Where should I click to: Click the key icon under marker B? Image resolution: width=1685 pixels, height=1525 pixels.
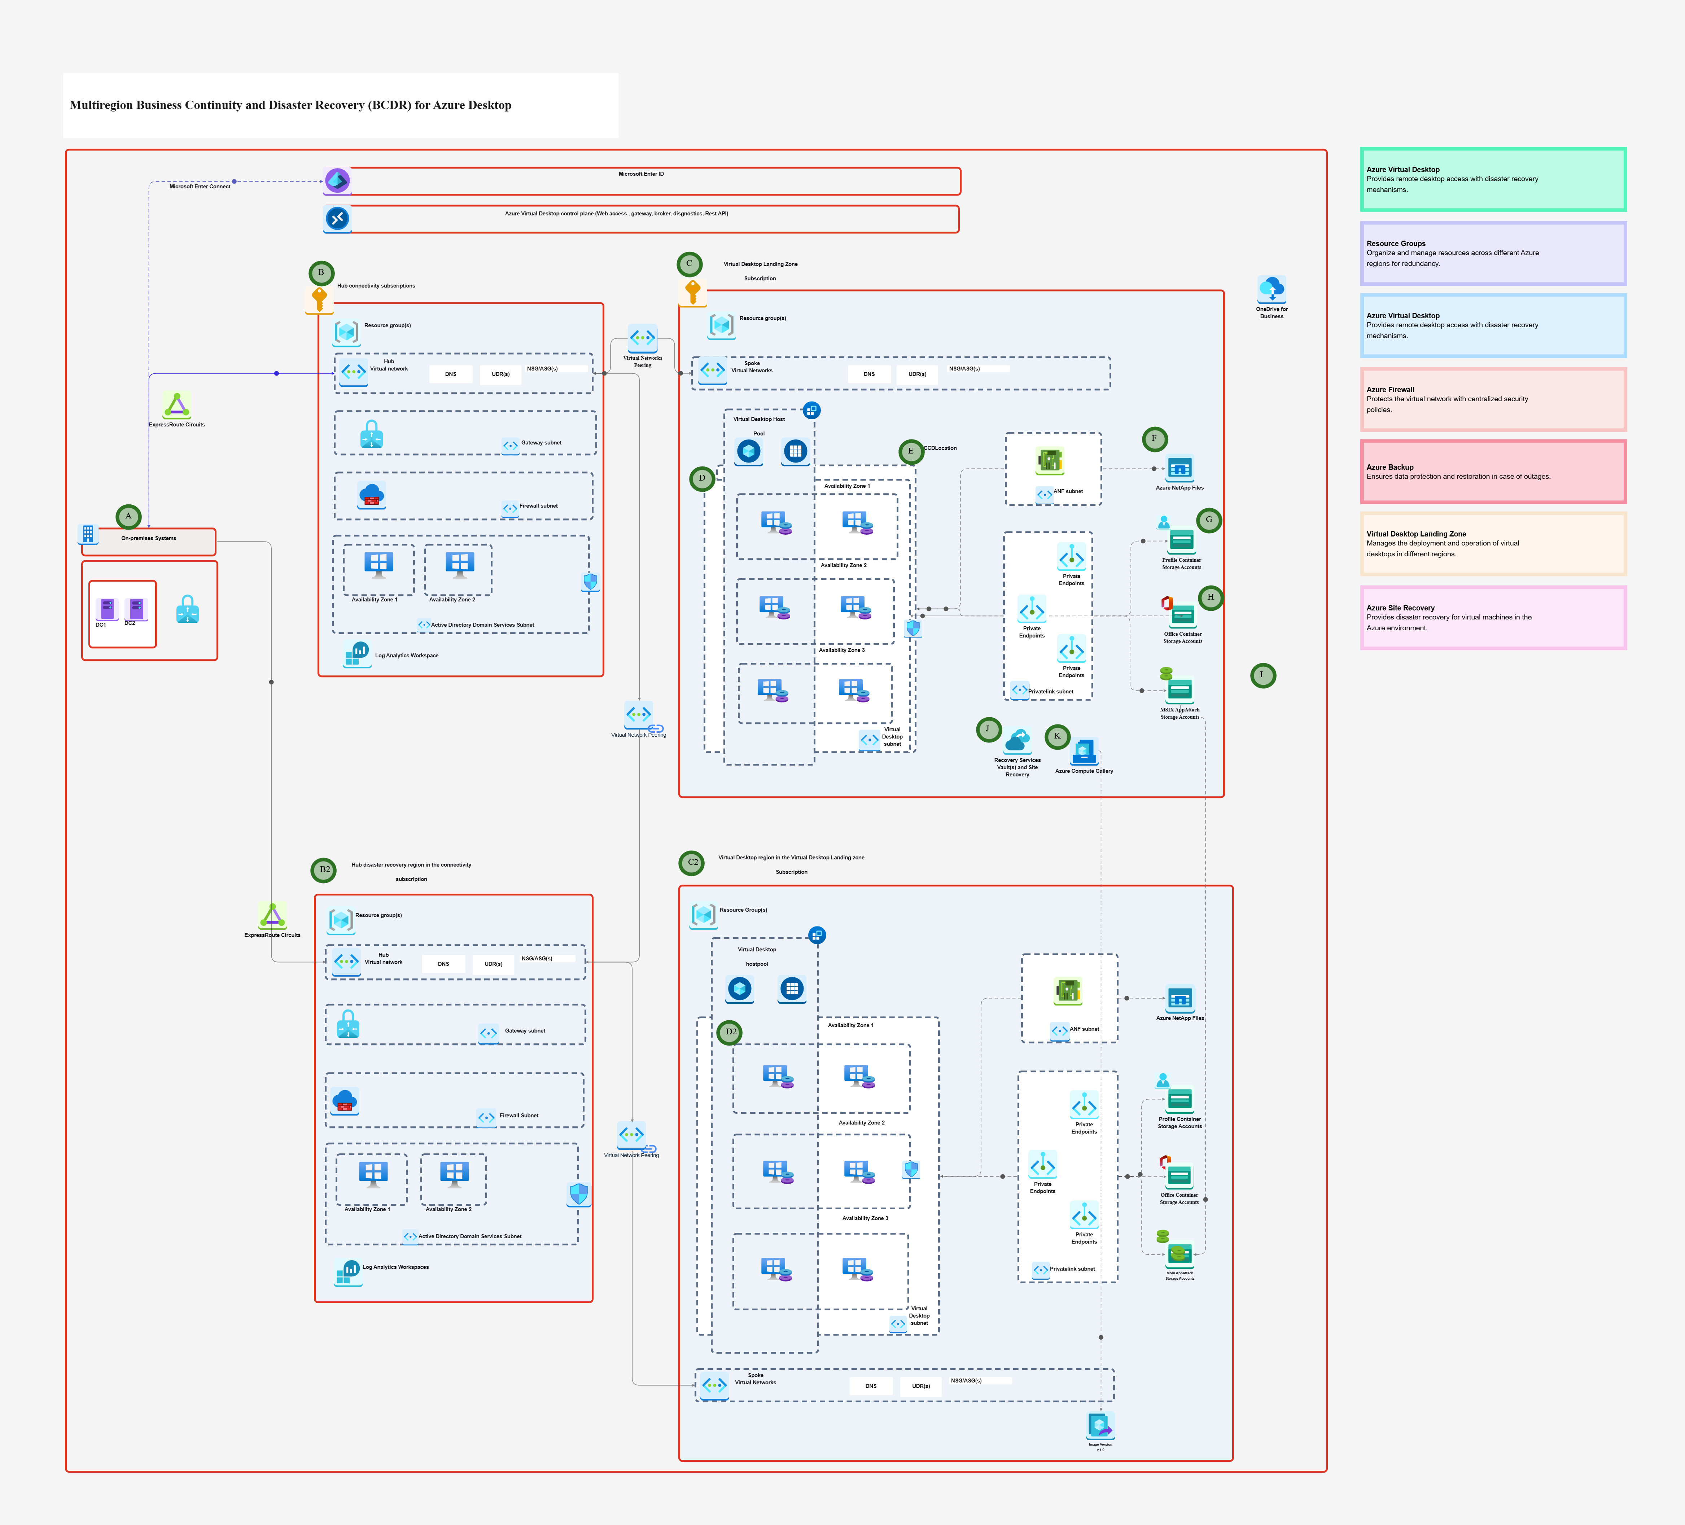319,300
